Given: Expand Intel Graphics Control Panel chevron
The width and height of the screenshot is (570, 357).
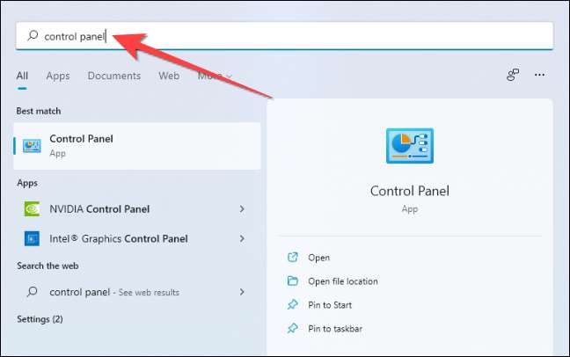Looking at the screenshot, I should pos(242,239).
